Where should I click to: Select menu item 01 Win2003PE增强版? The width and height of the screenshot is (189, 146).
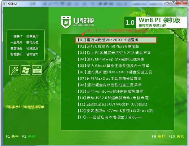click(116, 40)
